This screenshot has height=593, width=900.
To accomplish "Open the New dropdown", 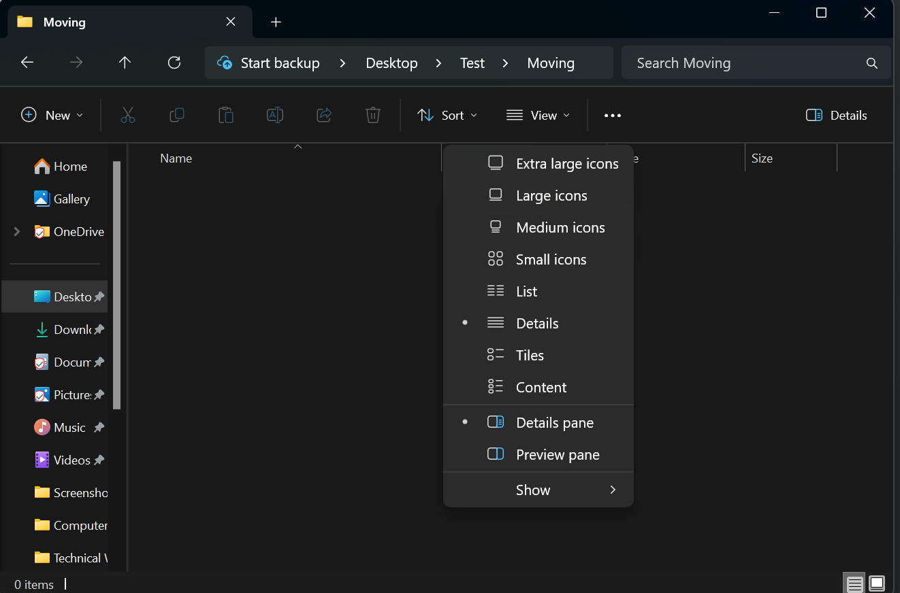I will tap(52, 116).
